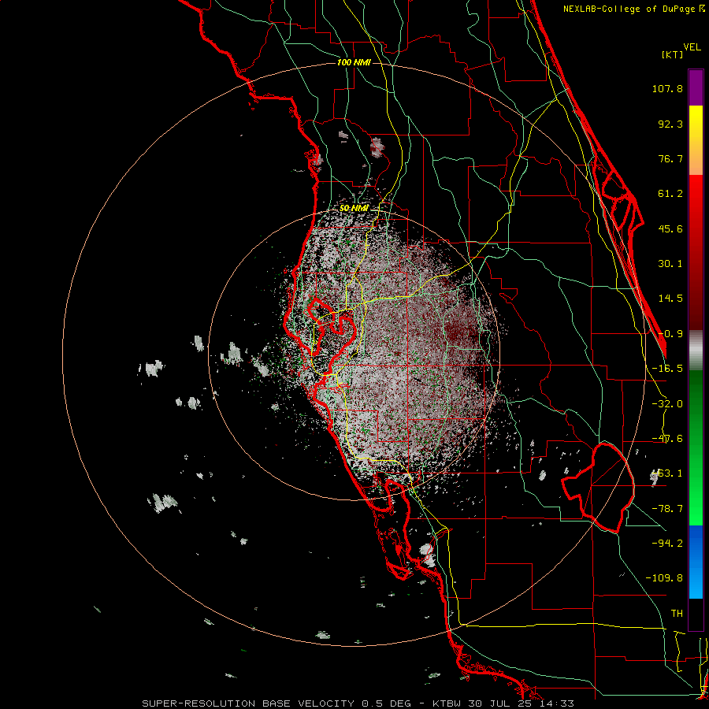The width and height of the screenshot is (709, 709).
Task: Click the -63.1 value on velocity scale
Action: [x=667, y=473]
